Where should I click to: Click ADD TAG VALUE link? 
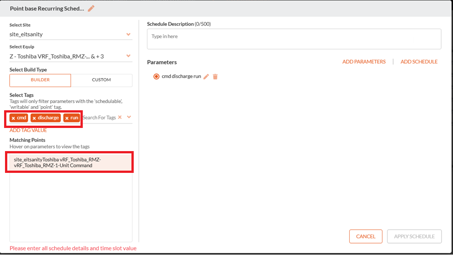coord(28,130)
